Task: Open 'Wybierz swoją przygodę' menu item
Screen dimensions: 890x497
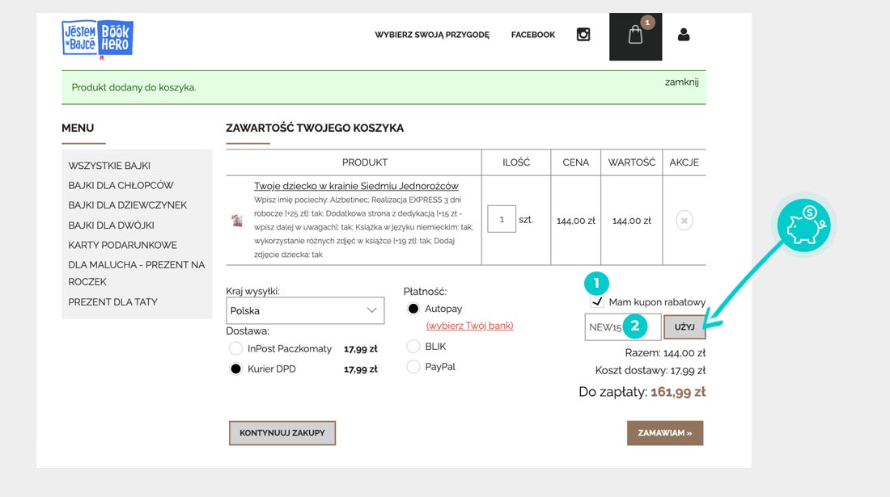Action: point(432,35)
